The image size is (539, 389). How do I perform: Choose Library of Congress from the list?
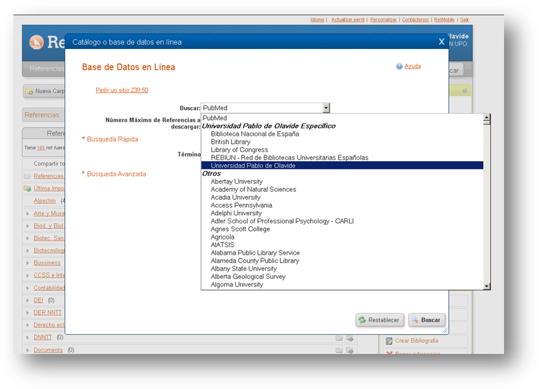coord(342,150)
